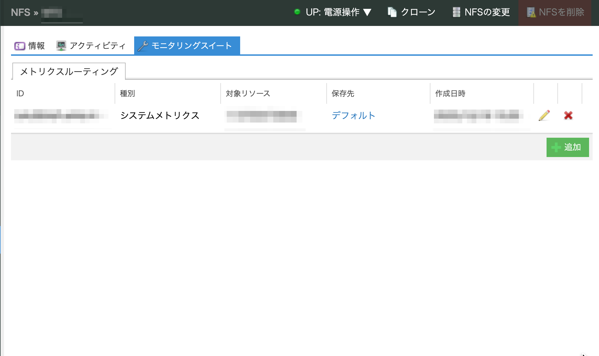
Task: Click the NFS breadcrumb link
Action: coord(21,12)
